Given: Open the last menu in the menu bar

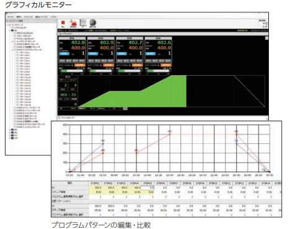Looking at the screenshot, I should pyautogui.click(x=53, y=17).
